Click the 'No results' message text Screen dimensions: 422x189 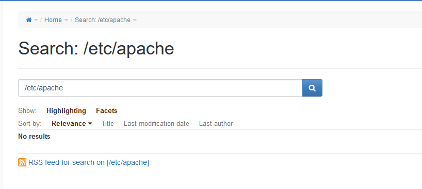coord(34,137)
